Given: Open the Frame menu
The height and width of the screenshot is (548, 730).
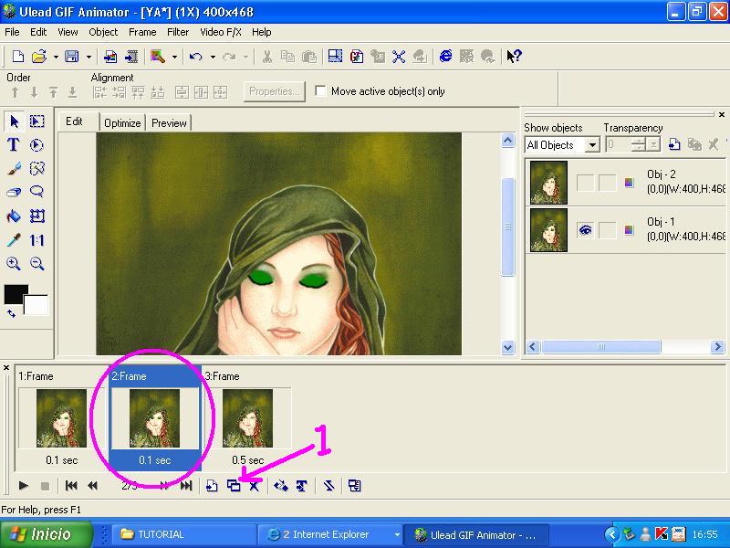Looking at the screenshot, I should point(142,32).
